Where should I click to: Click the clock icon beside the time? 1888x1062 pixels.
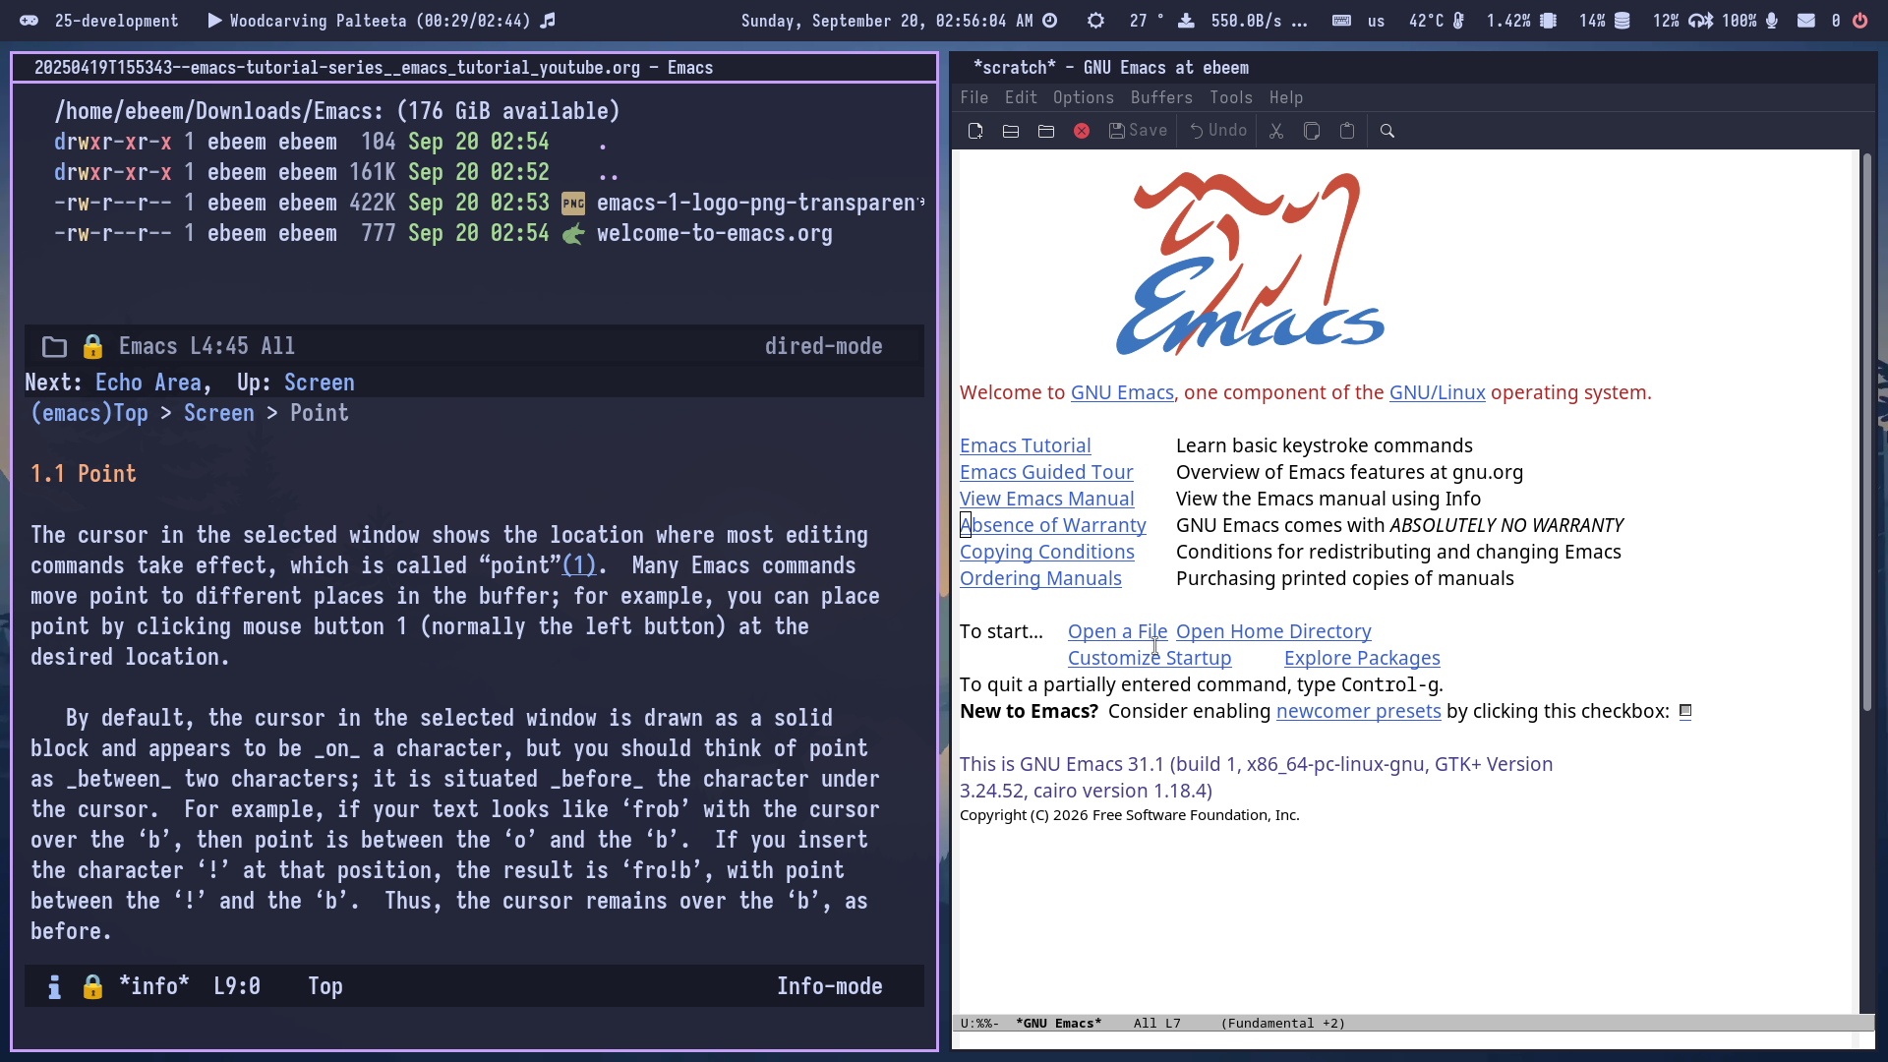click(1050, 21)
